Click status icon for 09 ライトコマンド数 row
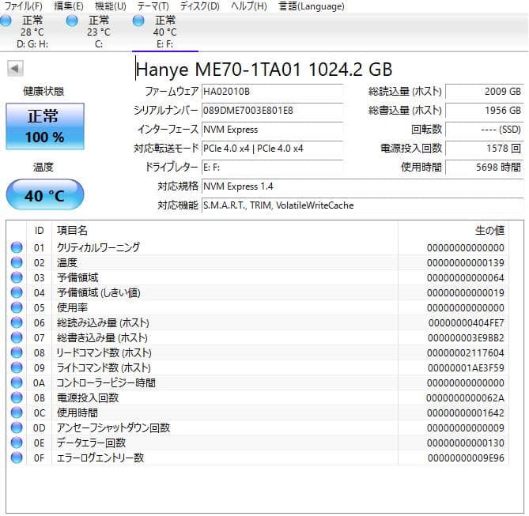The height and width of the screenshot is (516, 529). 17,367
